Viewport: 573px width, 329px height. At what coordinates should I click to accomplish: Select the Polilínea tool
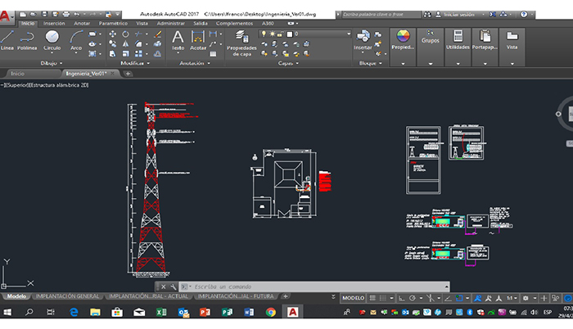[x=28, y=38]
